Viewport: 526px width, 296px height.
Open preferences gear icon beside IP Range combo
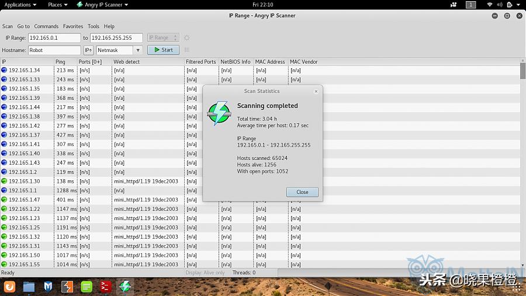point(187,37)
